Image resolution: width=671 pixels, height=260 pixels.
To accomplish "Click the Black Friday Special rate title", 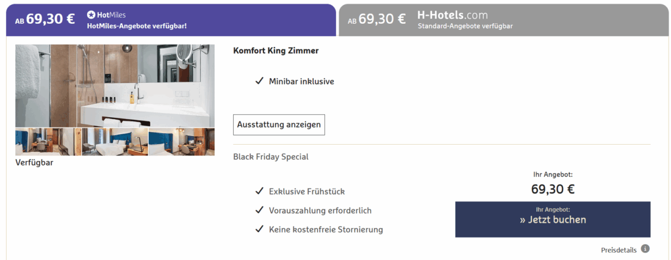I will [271, 157].
